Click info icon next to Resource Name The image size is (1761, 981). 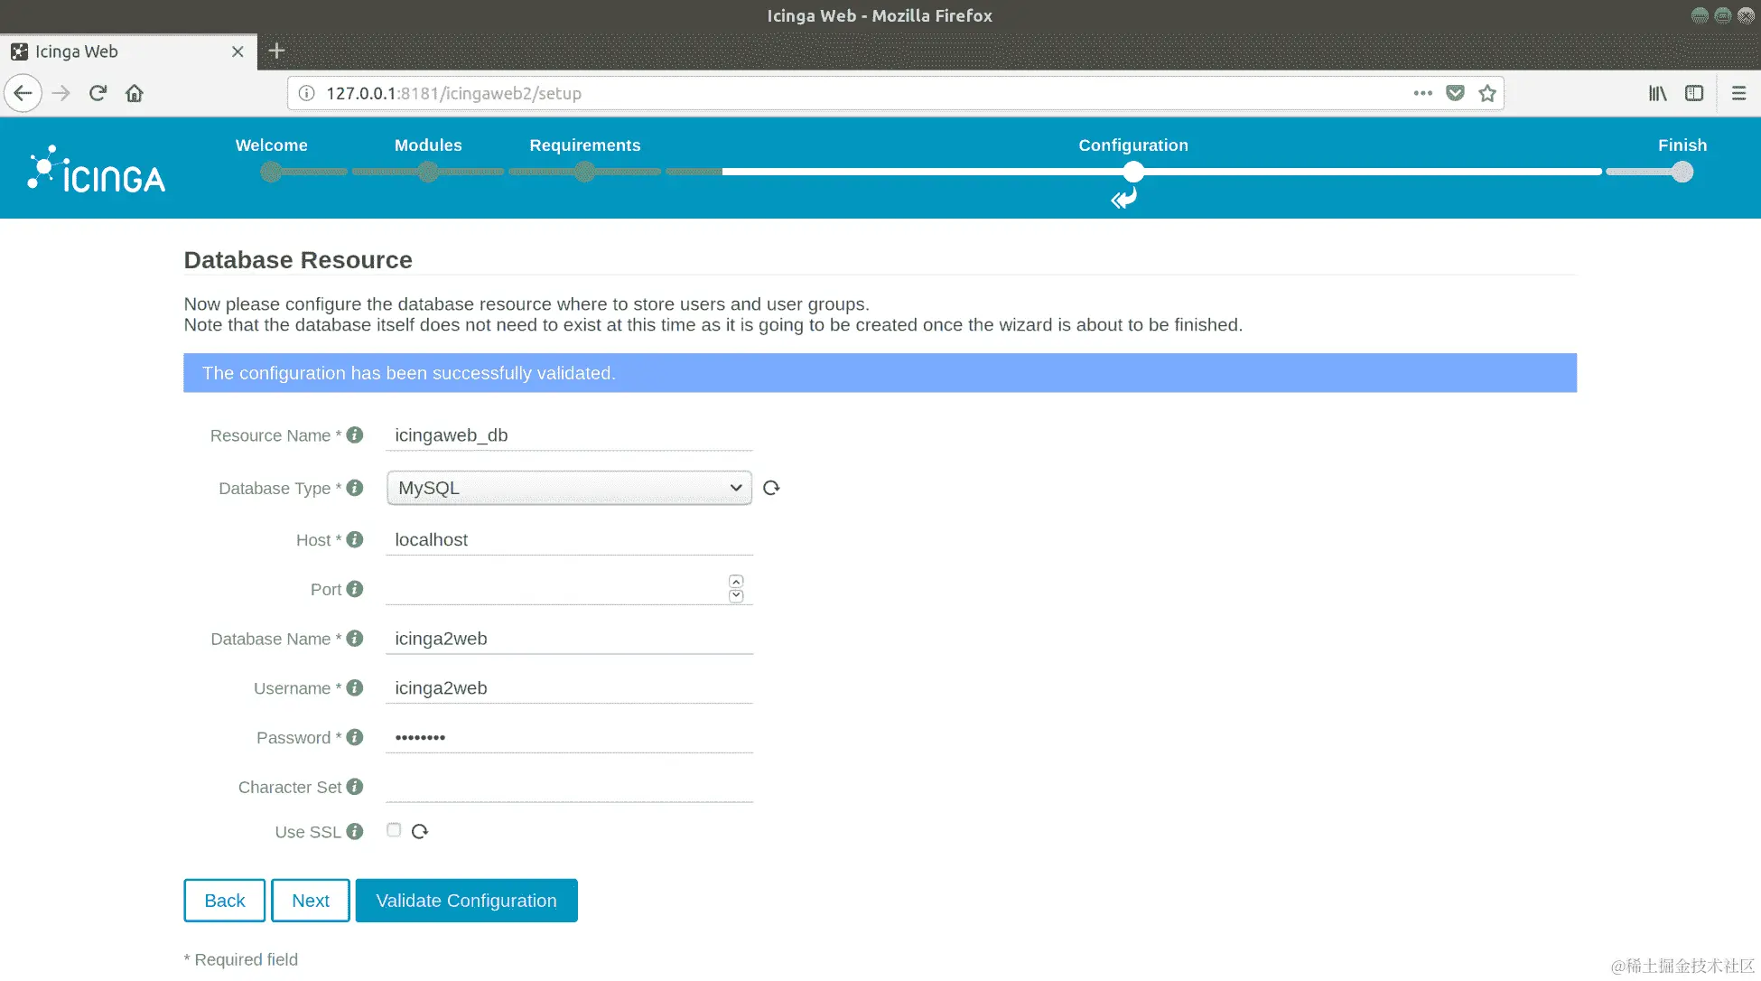[355, 434]
